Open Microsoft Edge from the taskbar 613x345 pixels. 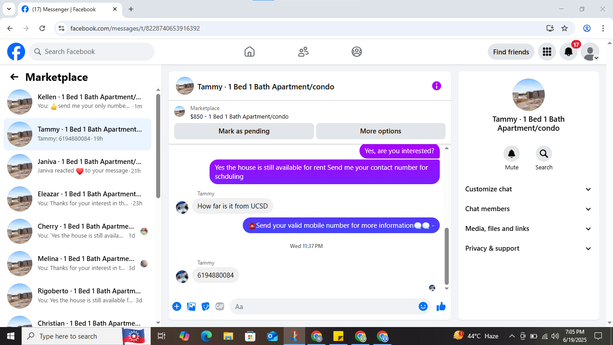pyautogui.click(x=206, y=336)
